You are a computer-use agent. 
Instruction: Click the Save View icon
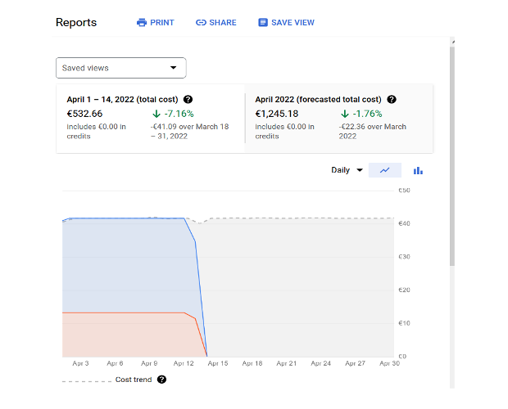click(x=263, y=23)
